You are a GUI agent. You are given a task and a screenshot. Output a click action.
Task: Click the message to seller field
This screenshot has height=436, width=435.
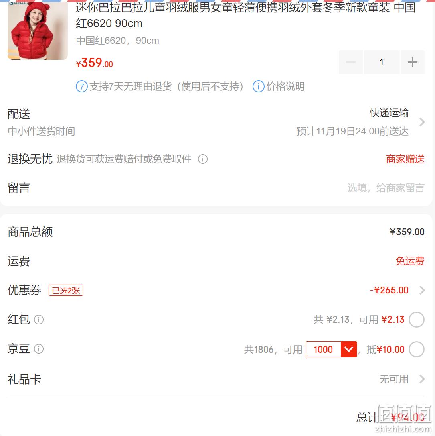pos(386,188)
